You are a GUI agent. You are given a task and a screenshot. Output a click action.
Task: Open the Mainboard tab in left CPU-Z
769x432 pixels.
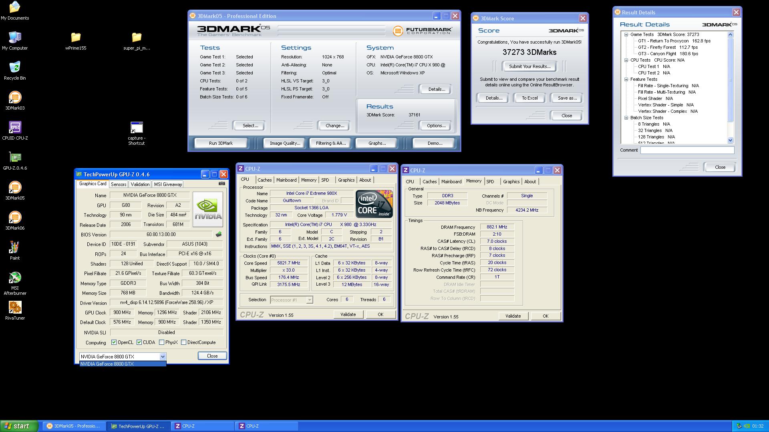coord(286,180)
